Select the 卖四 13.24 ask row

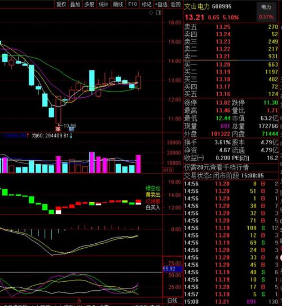tap(231, 35)
